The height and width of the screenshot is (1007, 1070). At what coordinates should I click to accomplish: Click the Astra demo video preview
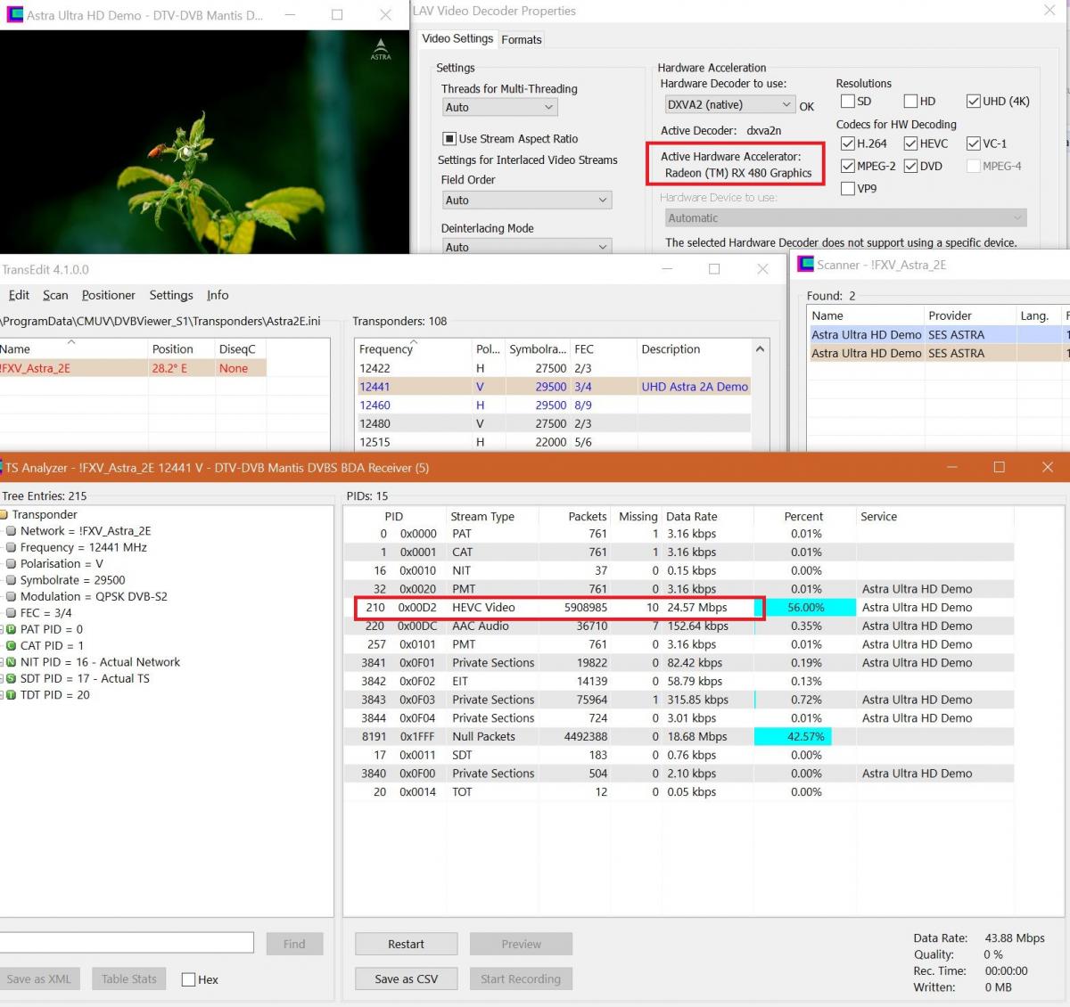204,142
